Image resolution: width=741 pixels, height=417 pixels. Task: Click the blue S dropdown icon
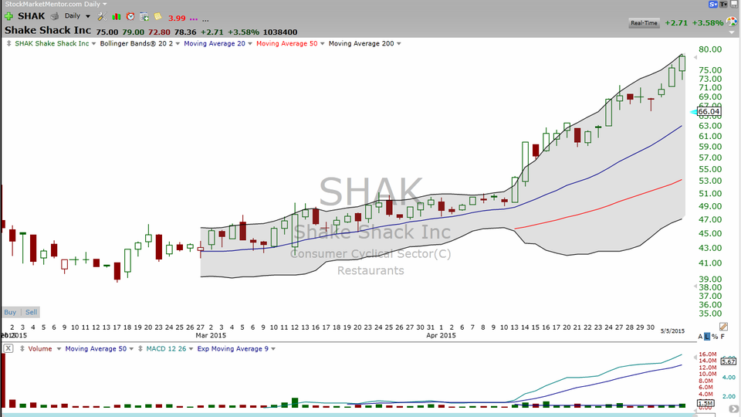click(x=713, y=5)
